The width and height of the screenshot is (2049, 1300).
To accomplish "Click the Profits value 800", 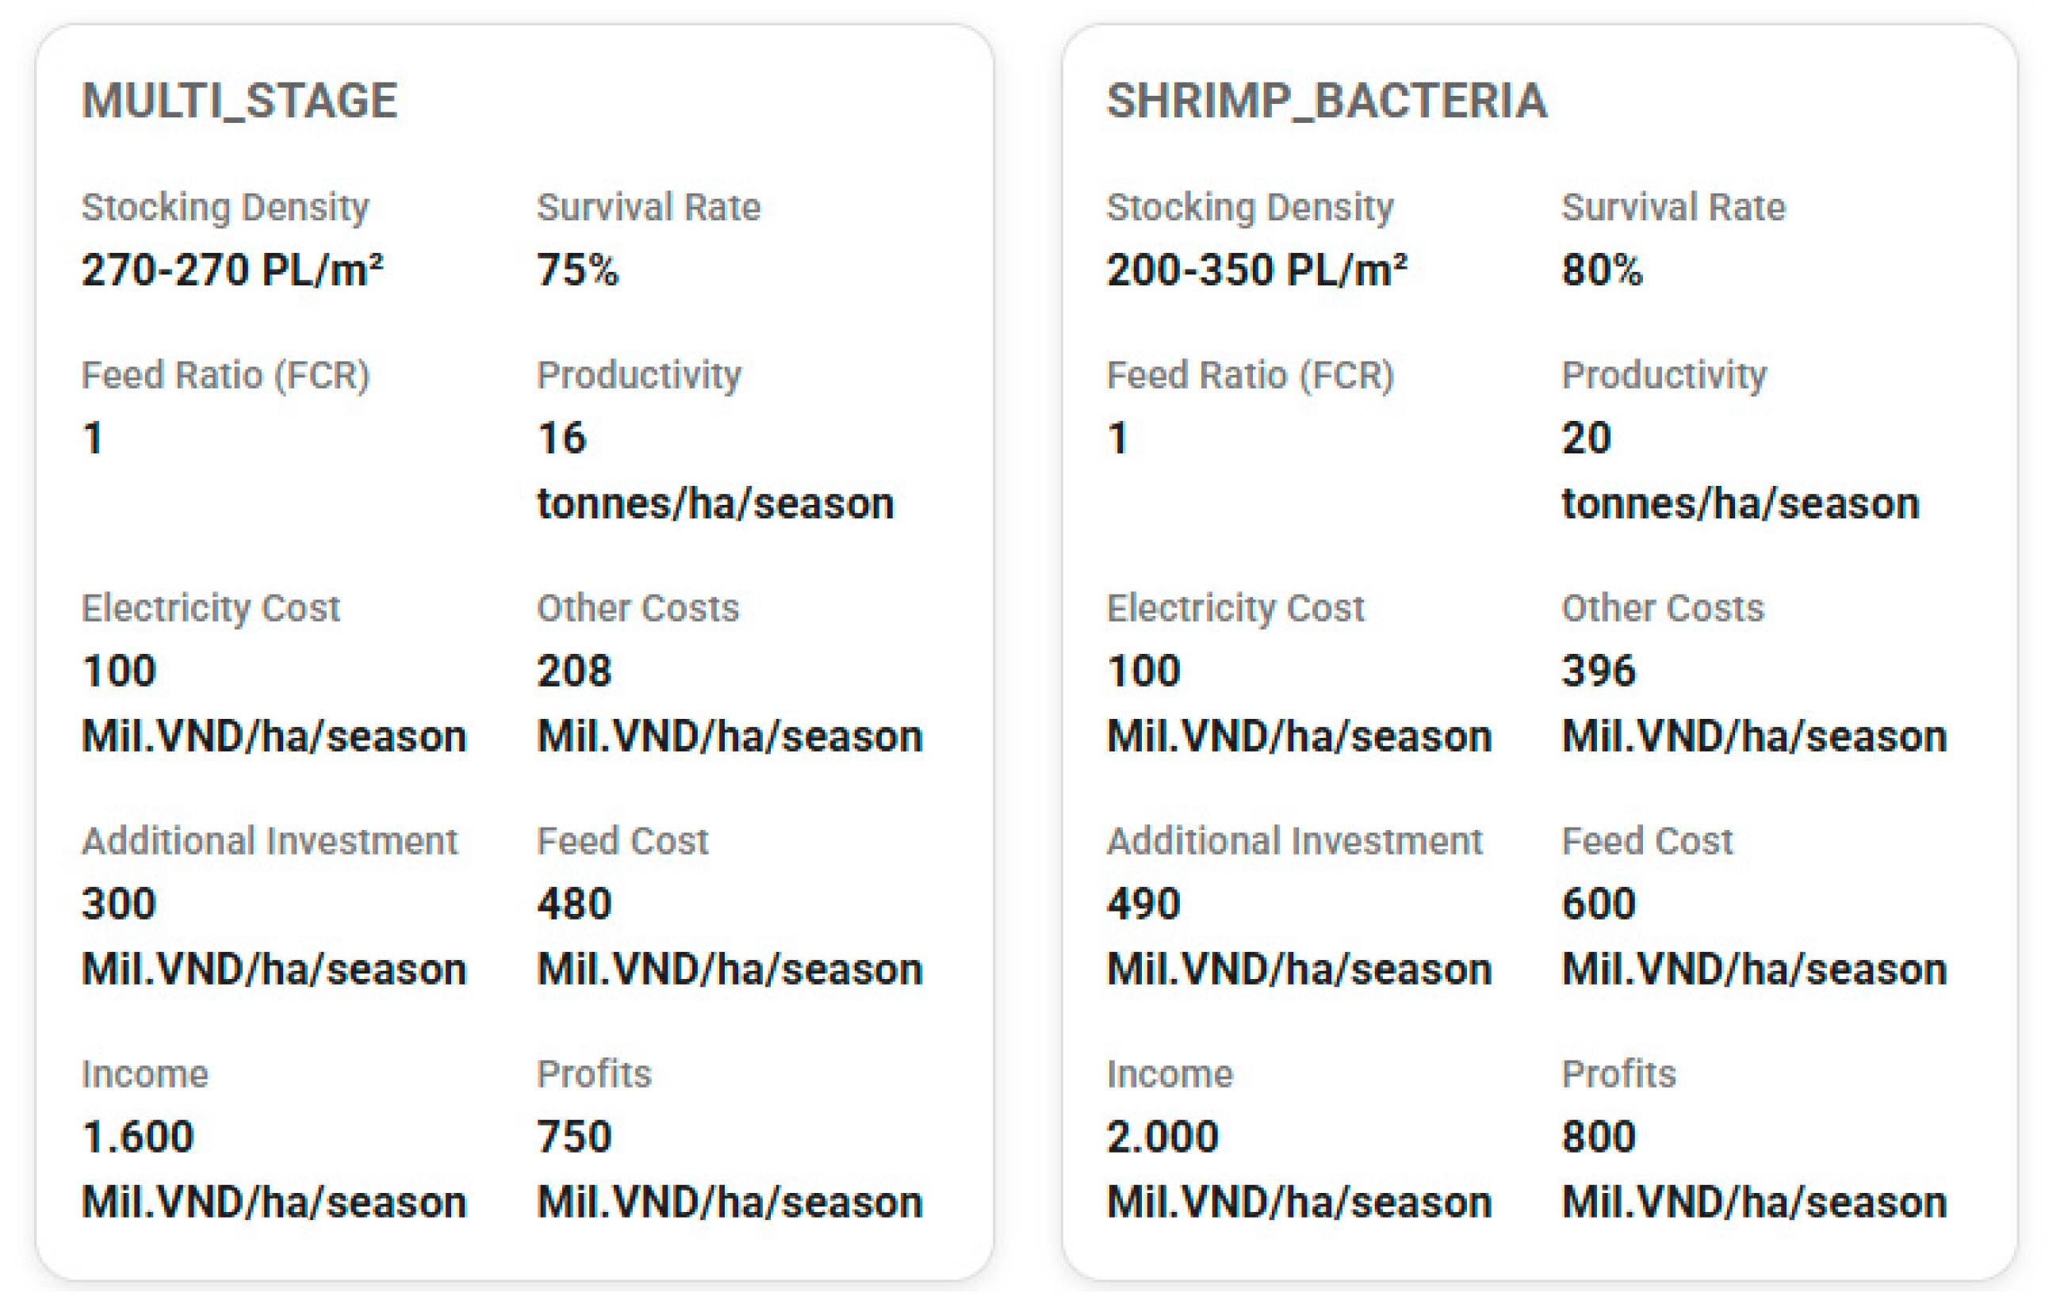I will pos(1598,1137).
